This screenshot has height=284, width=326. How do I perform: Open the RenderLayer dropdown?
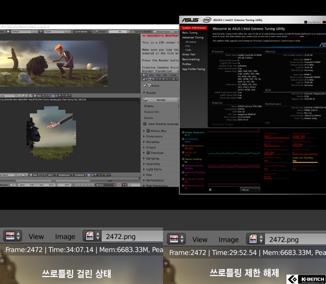(x=65, y=175)
